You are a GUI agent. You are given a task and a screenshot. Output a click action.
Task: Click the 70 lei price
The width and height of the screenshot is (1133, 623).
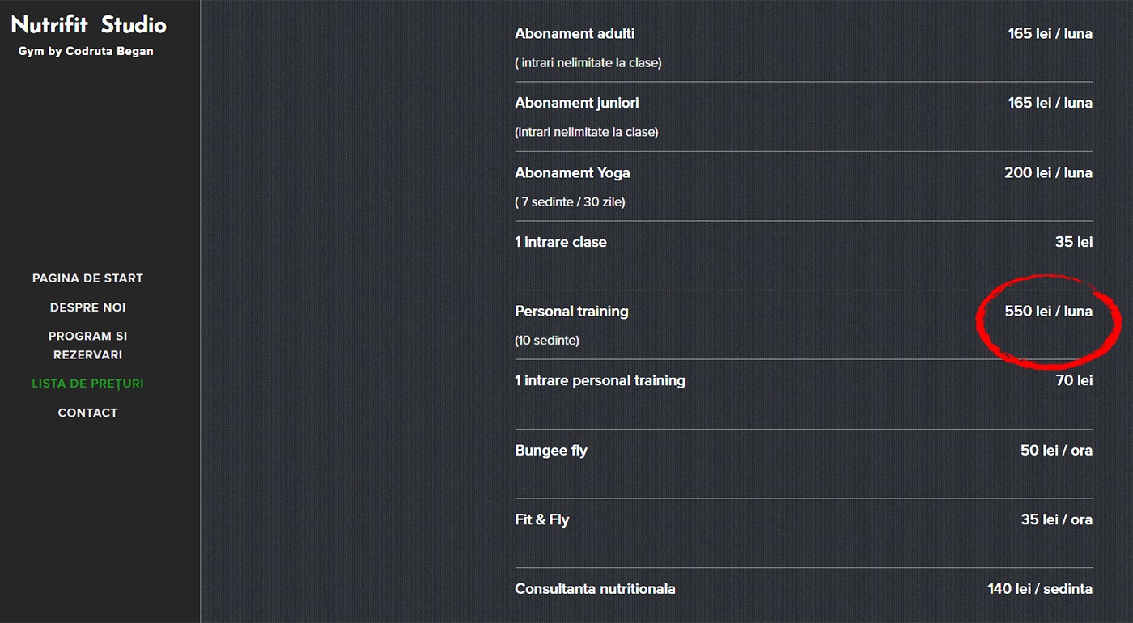click(1074, 380)
